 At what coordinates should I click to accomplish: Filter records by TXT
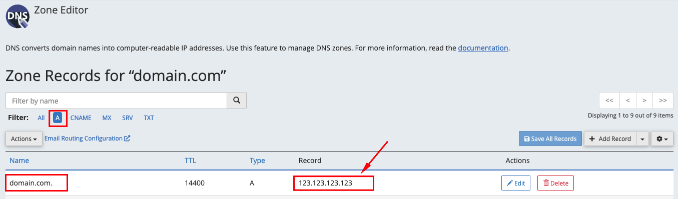pyautogui.click(x=149, y=118)
